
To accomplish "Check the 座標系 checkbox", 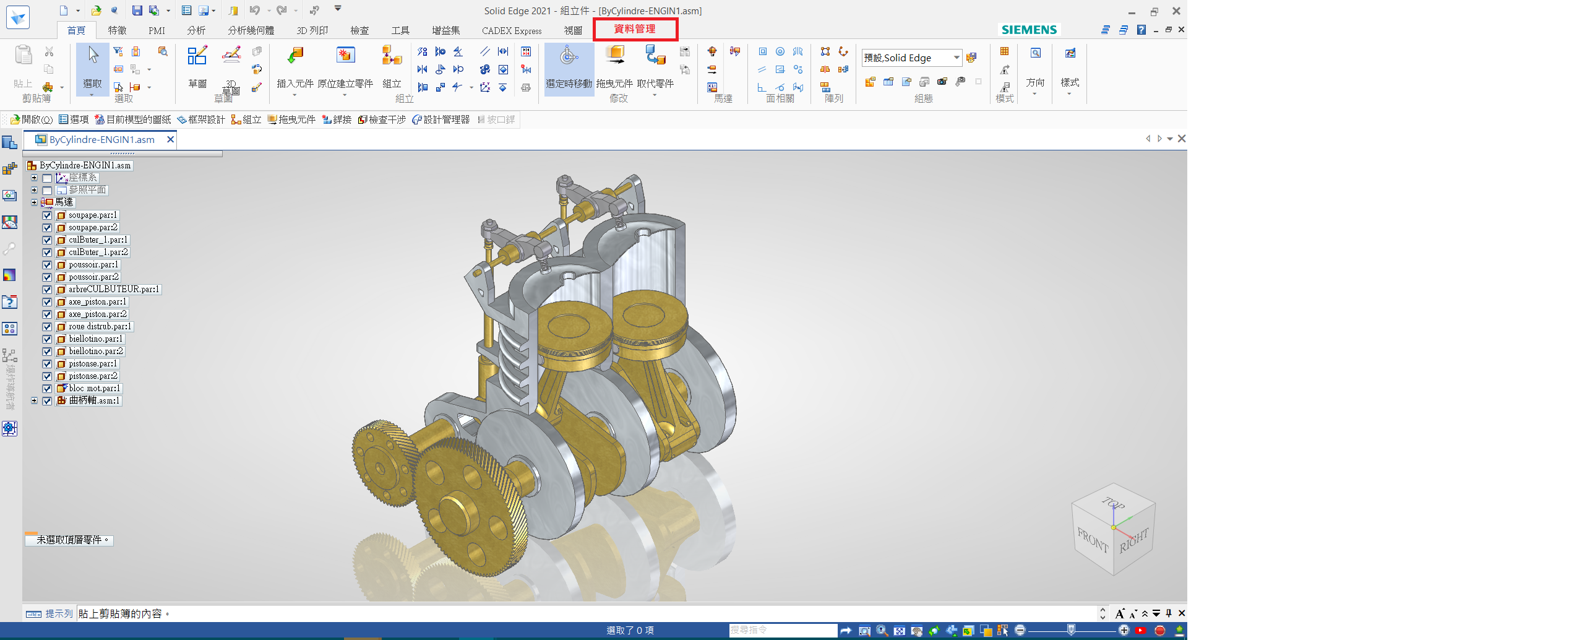I will (47, 178).
